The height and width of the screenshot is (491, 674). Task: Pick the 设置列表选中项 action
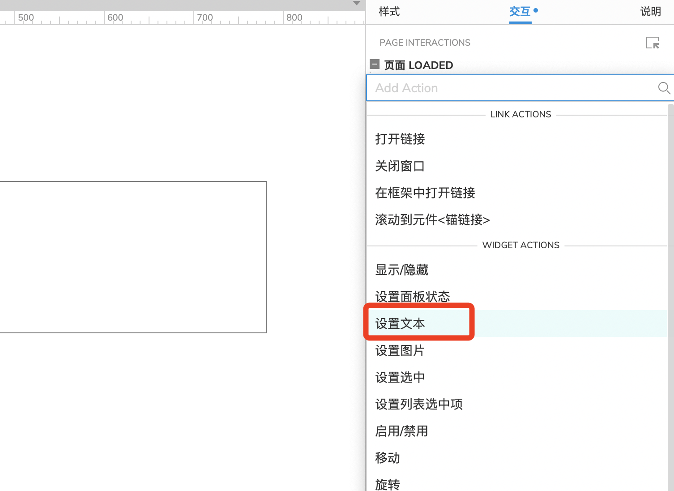click(x=418, y=404)
